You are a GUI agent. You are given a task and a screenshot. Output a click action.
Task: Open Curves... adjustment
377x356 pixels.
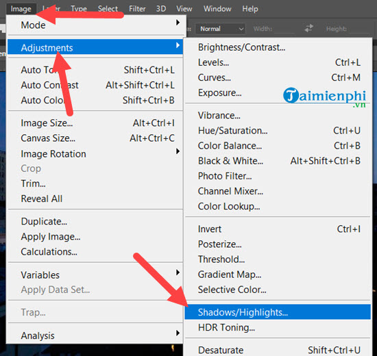click(x=278, y=77)
